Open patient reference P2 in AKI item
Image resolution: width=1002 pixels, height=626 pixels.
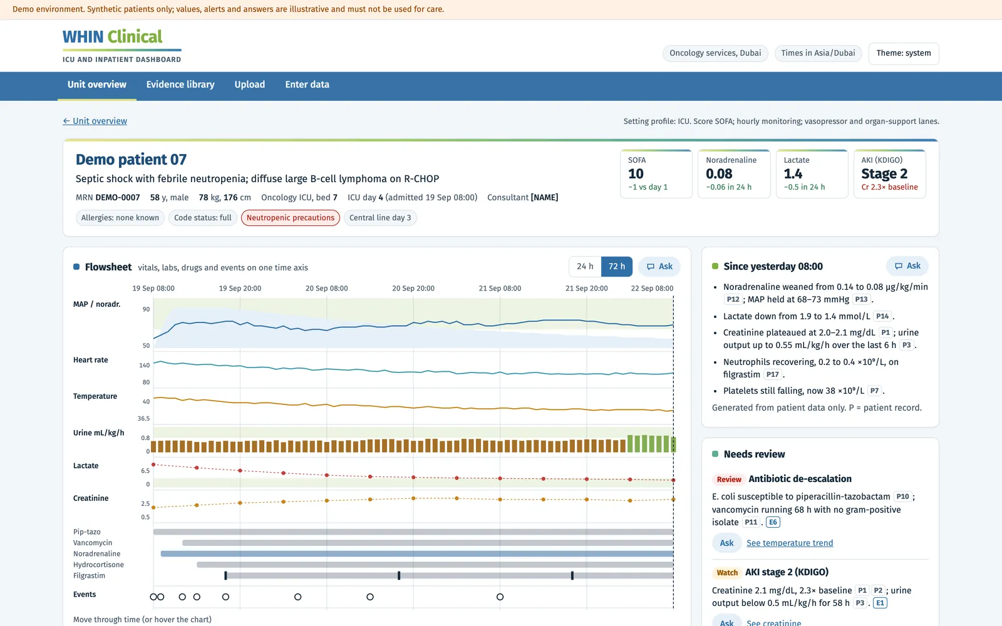878,591
